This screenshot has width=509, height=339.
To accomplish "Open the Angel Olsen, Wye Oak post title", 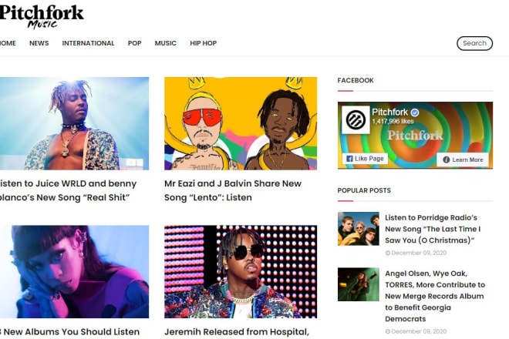I will (x=435, y=296).
